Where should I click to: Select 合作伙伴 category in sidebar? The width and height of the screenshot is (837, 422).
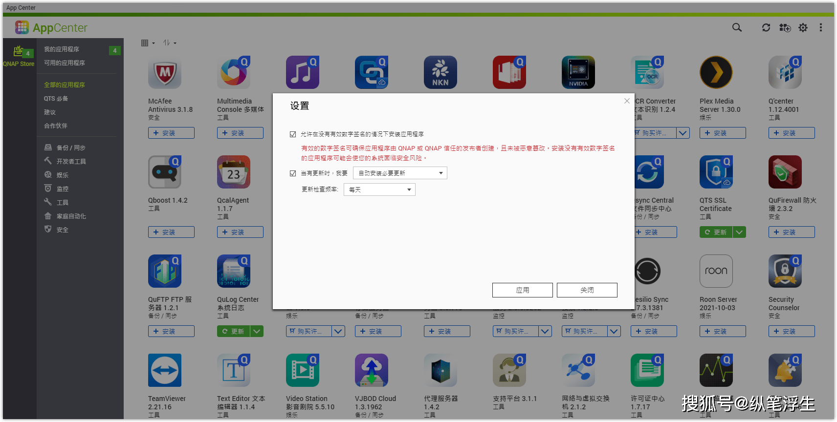tap(56, 126)
